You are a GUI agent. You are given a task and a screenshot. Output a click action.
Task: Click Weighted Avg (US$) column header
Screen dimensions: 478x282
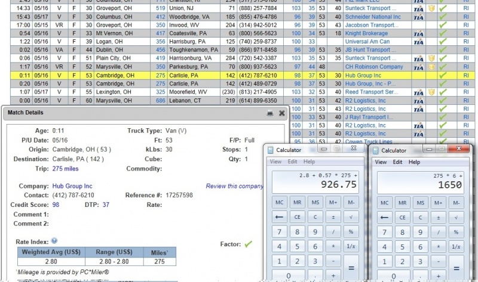click(51, 252)
